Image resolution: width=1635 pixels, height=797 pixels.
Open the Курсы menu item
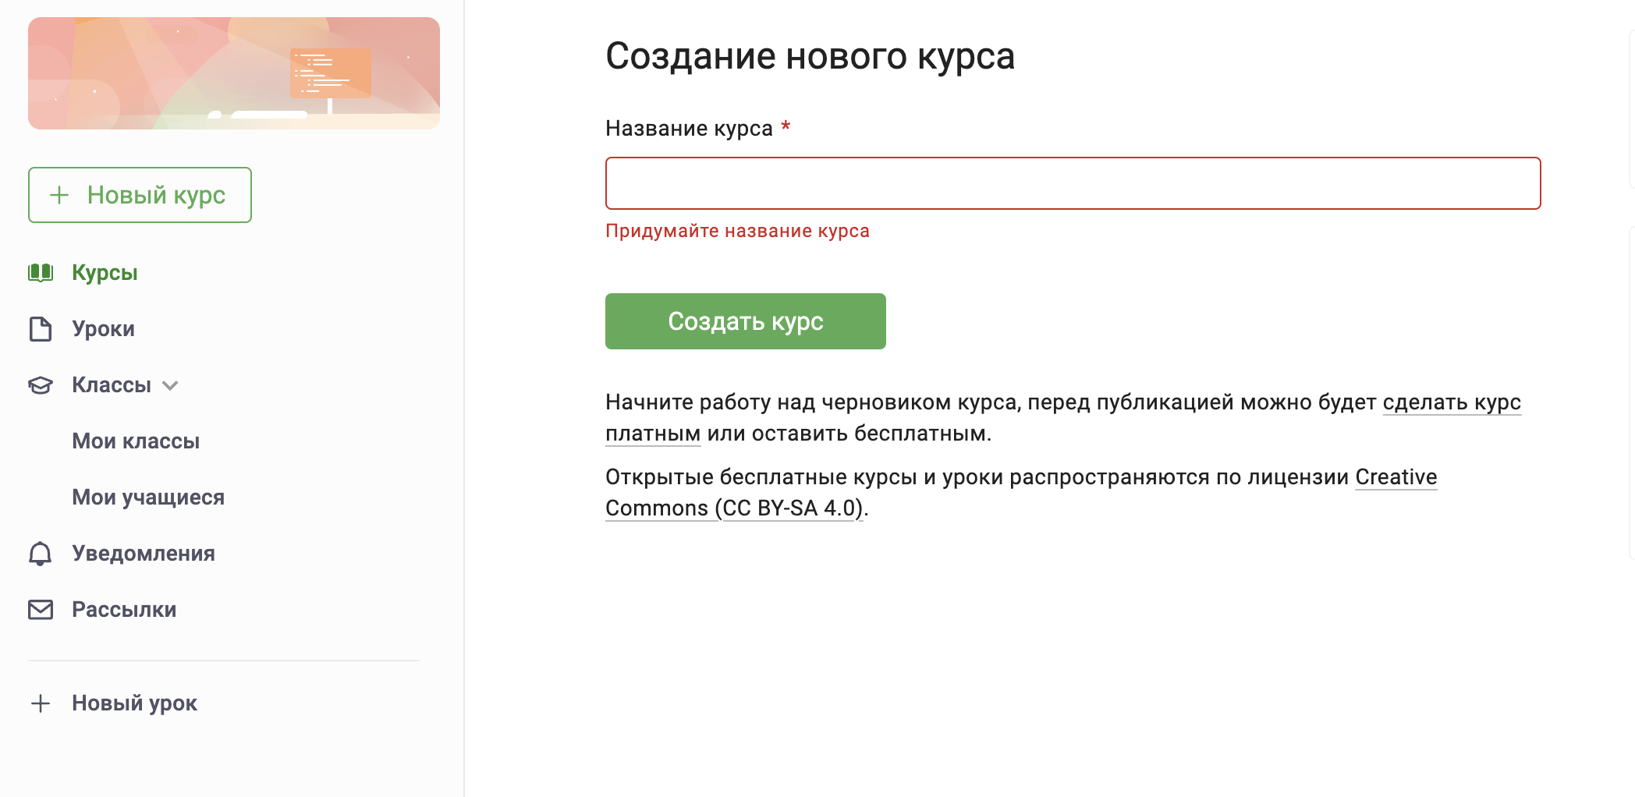click(105, 272)
